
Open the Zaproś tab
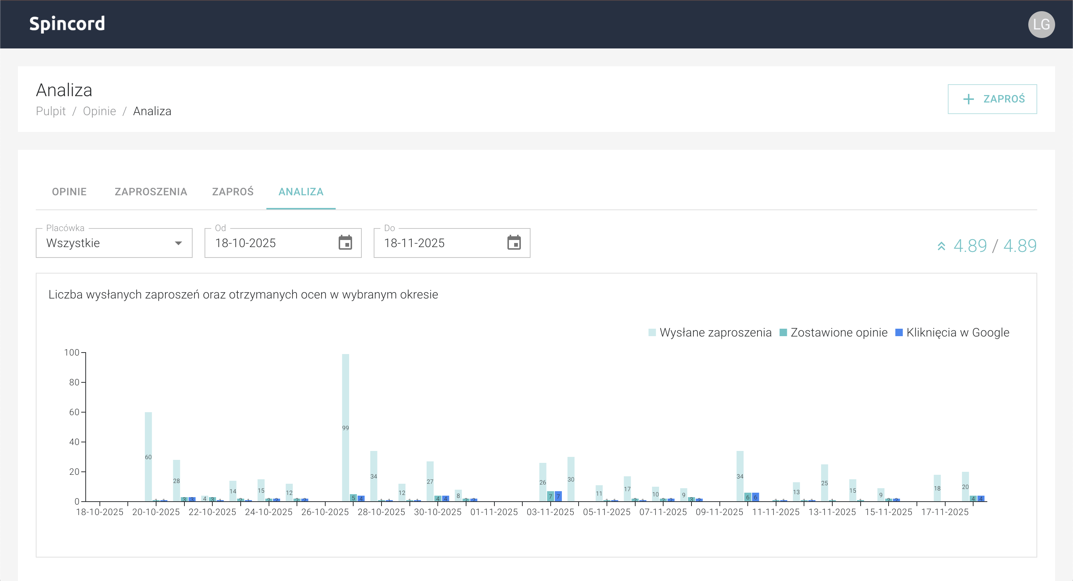(232, 192)
